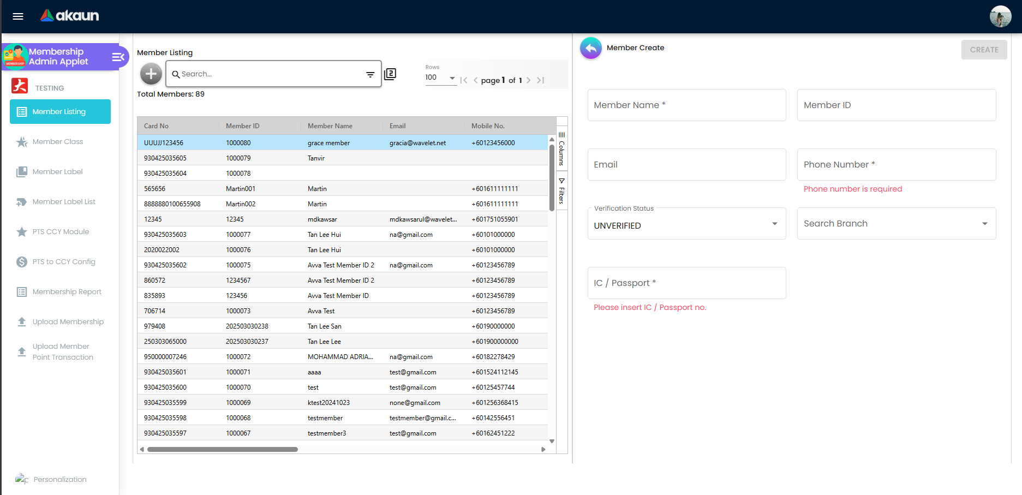Click the multi-select copy icon beside search
This screenshot has height=495, width=1022.
[x=390, y=74]
